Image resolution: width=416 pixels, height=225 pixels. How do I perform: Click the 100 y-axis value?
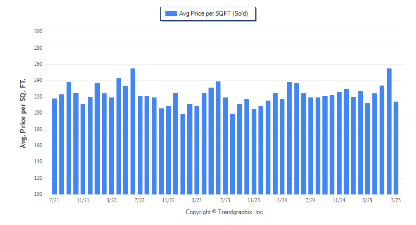click(38, 194)
